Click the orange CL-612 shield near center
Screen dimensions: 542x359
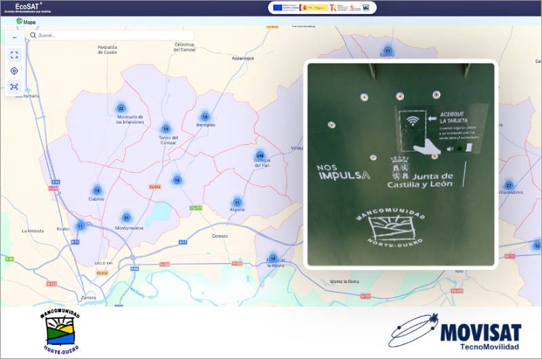[155, 187]
